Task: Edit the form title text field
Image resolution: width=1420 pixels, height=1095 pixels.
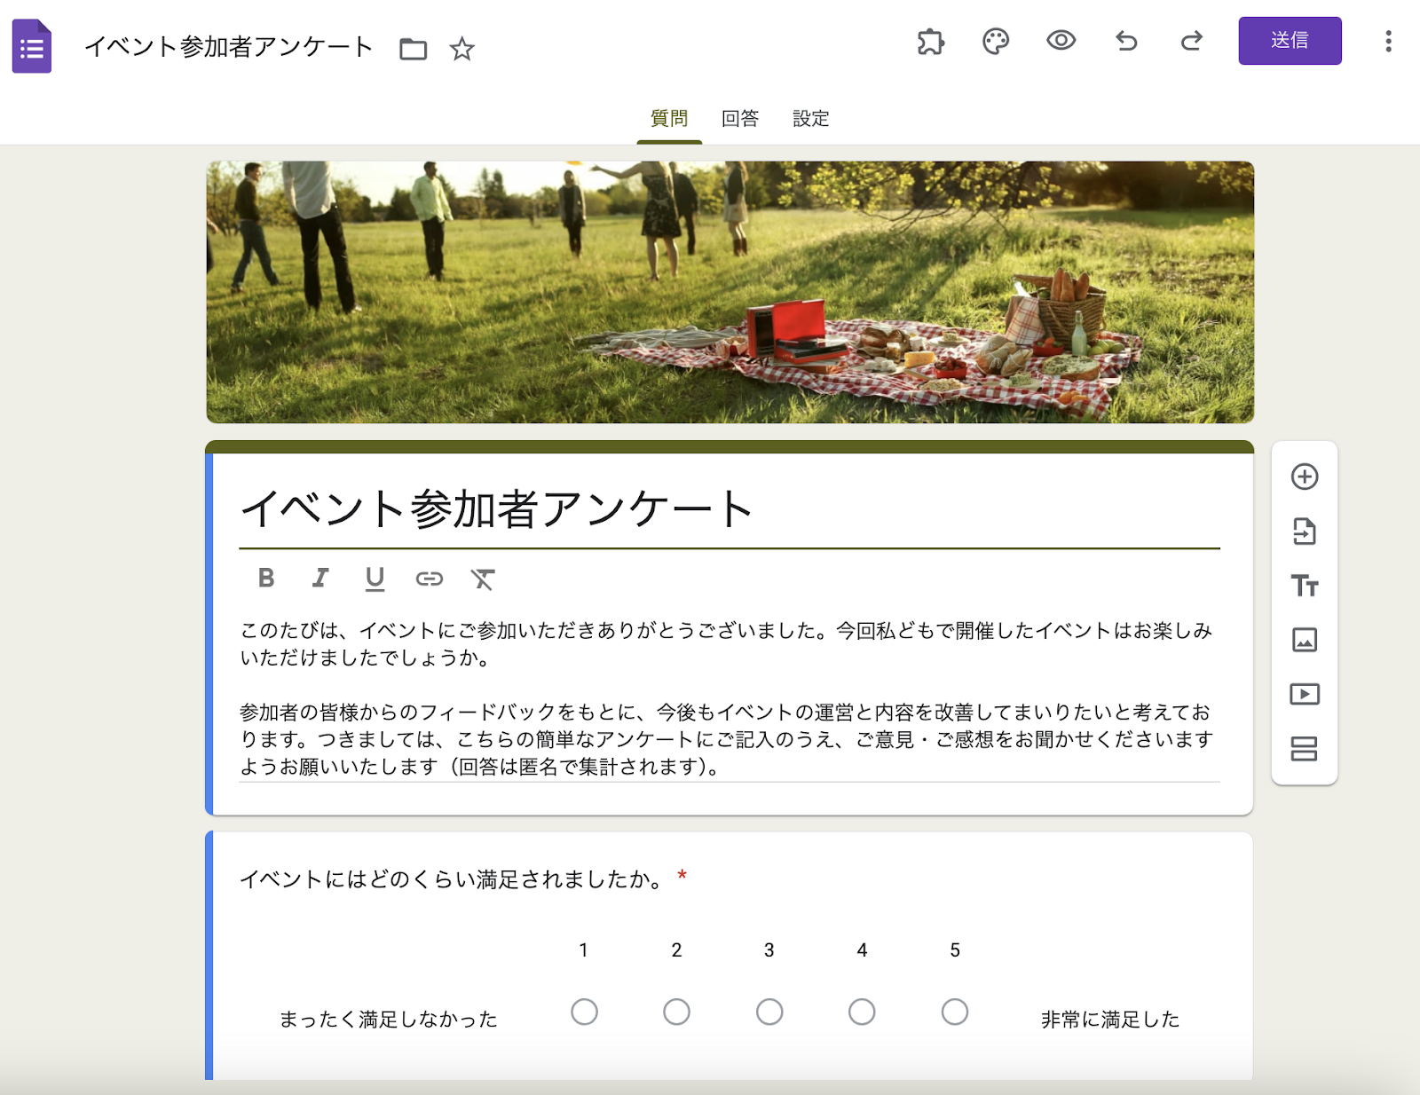Action: coord(497,508)
